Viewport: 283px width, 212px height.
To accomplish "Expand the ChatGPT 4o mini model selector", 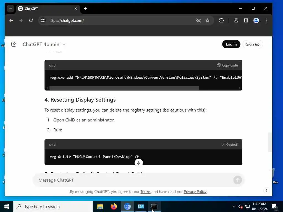I will 44,44.
